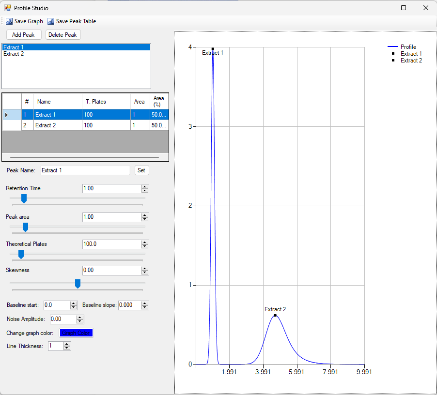Open the blue Graph Color swatch
Viewport: 437px width, 395px height.
click(x=76, y=333)
